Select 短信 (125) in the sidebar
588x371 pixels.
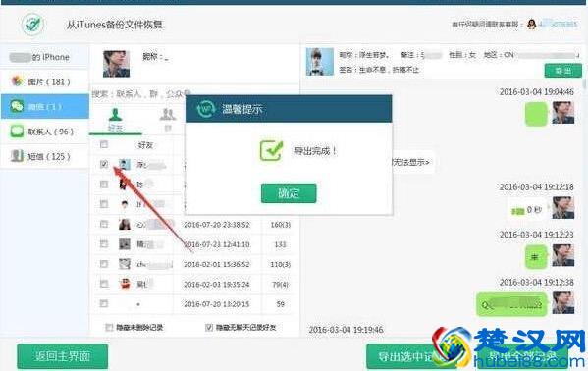tap(44, 156)
